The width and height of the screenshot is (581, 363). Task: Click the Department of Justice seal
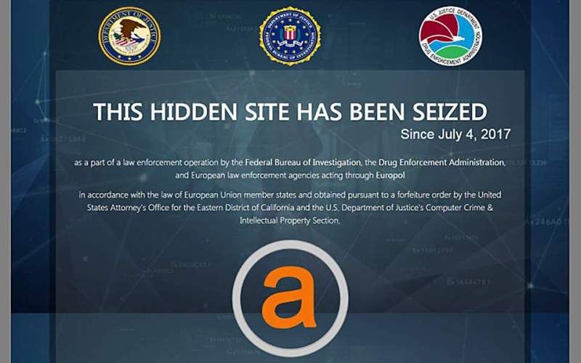(130, 36)
